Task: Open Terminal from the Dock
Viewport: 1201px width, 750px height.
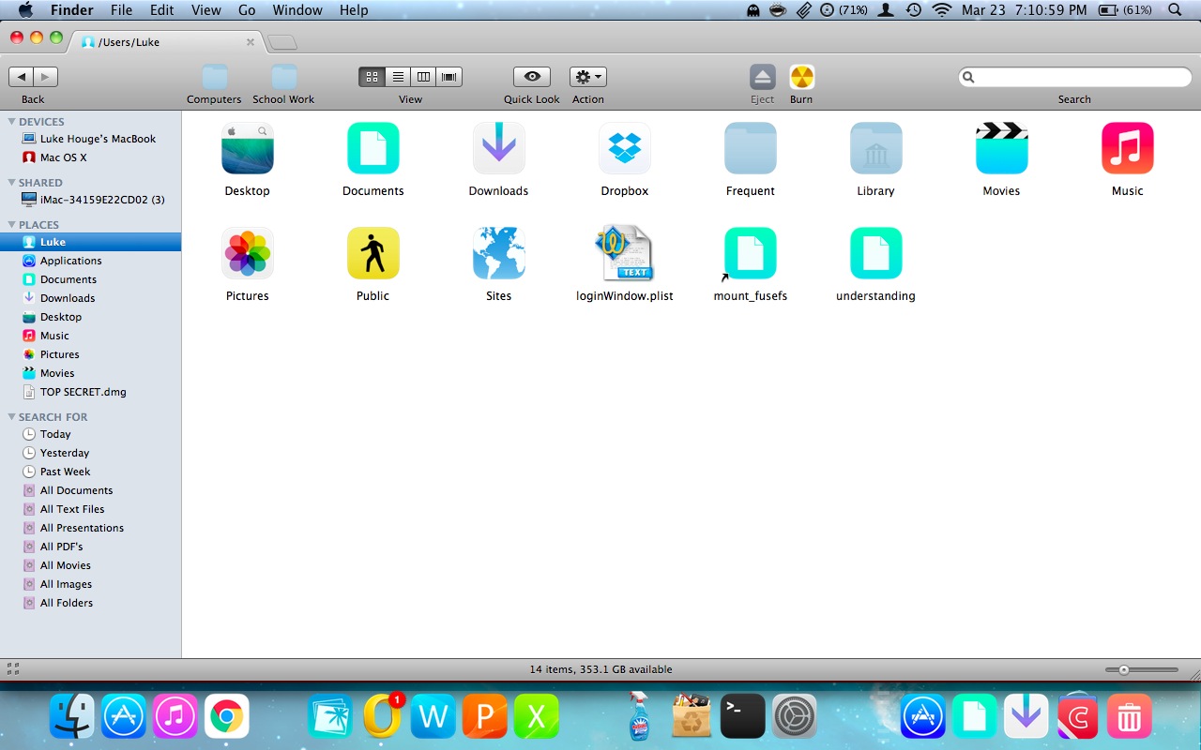Action: 742,715
